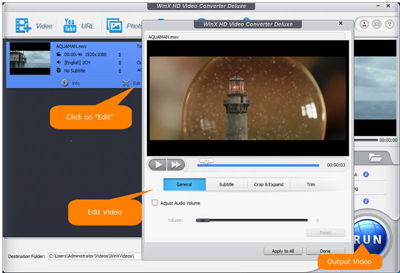This screenshot has width=400, height=273.
Task: Switch to the Subtitle tab
Action: [x=226, y=184]
